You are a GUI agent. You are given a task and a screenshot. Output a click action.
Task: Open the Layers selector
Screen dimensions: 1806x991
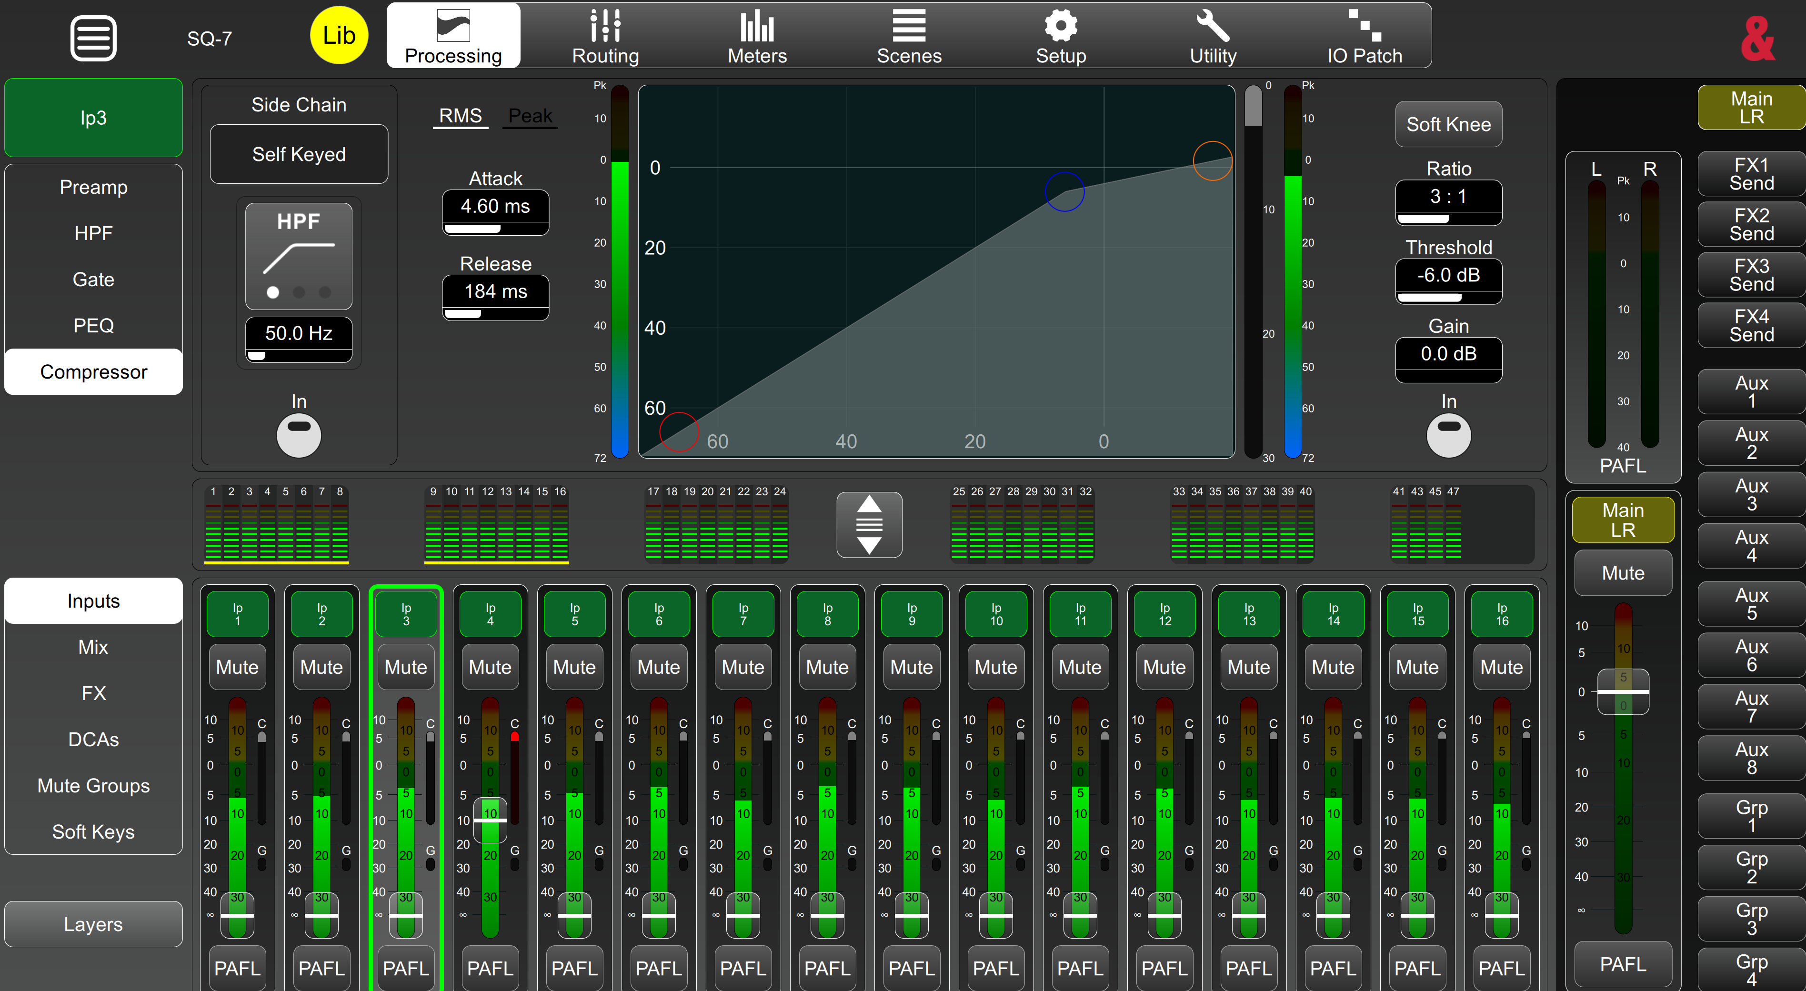pos(93,924)
